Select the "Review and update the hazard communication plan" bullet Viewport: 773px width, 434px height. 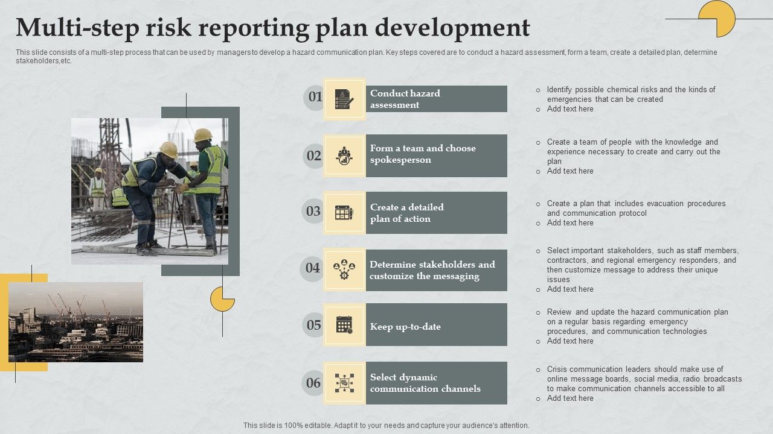pyautogui.click(x=638, y=321)
